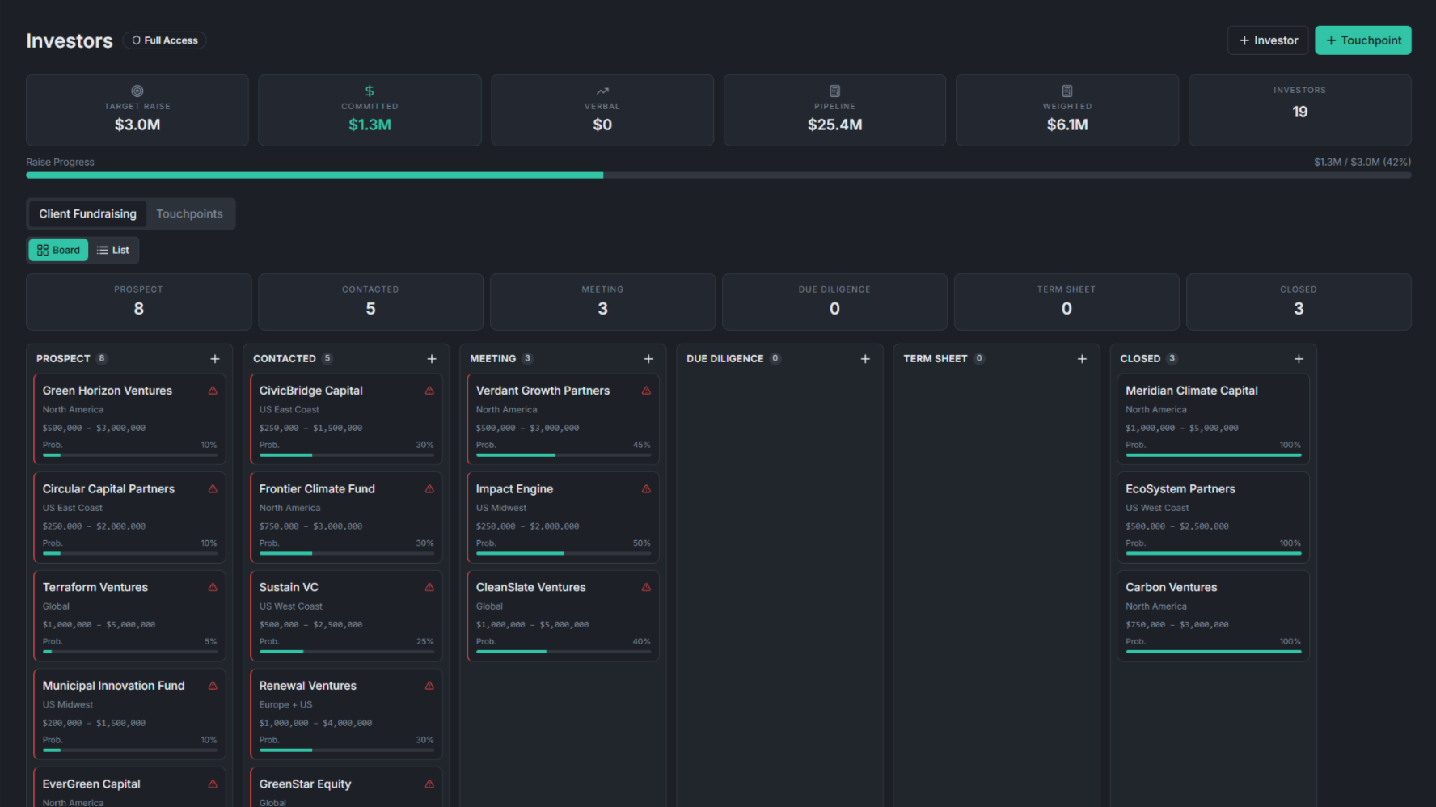Click the $1.3M committed value
1436x807 pixels.
[370, 125]
